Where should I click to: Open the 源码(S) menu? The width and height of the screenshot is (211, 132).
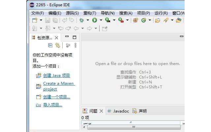(x=72, y=13)
